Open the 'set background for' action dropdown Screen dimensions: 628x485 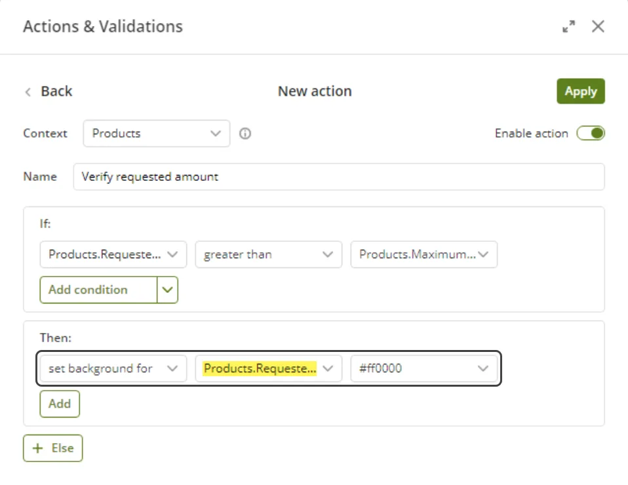point(113,368)
